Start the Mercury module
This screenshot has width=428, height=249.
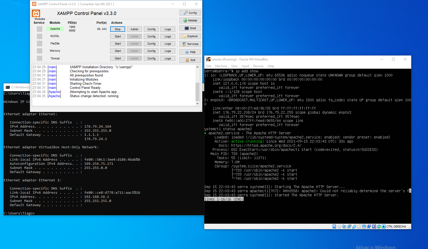[x=118, y=51]
